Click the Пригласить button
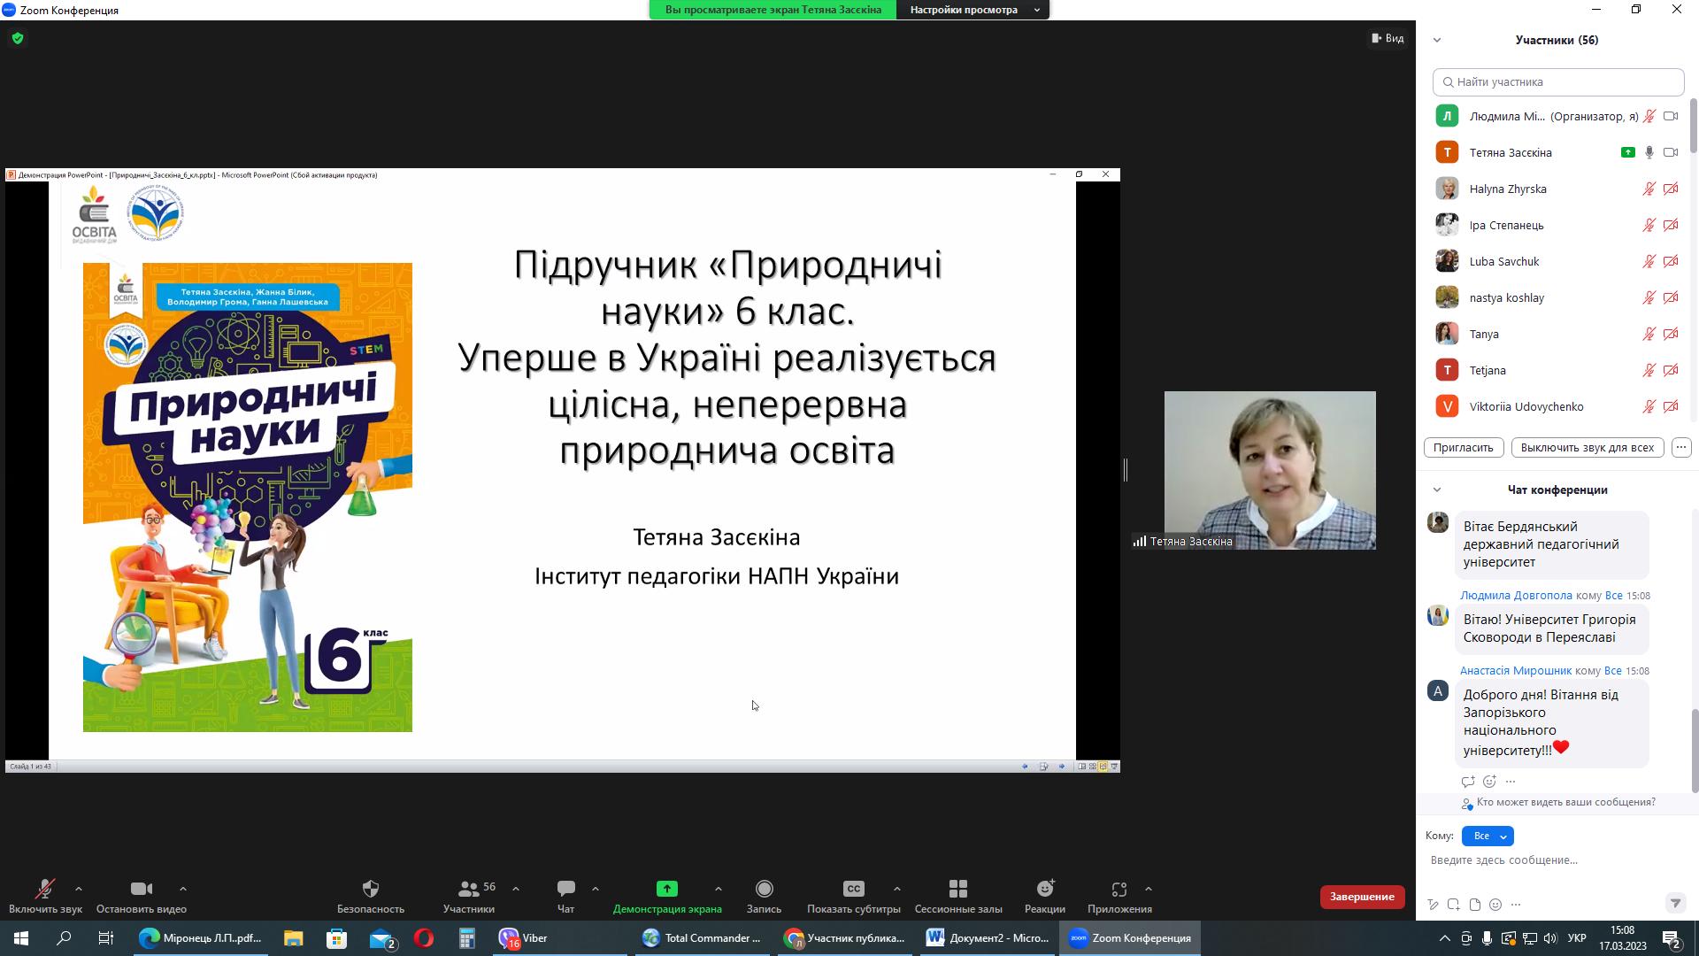Screen dimensions: 1699x956 coord(1463,447)
